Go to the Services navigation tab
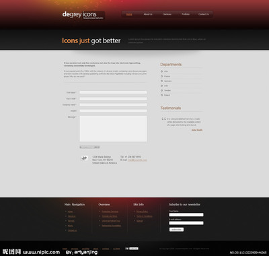The image size is (269, 256). click(x=167, y=14)
